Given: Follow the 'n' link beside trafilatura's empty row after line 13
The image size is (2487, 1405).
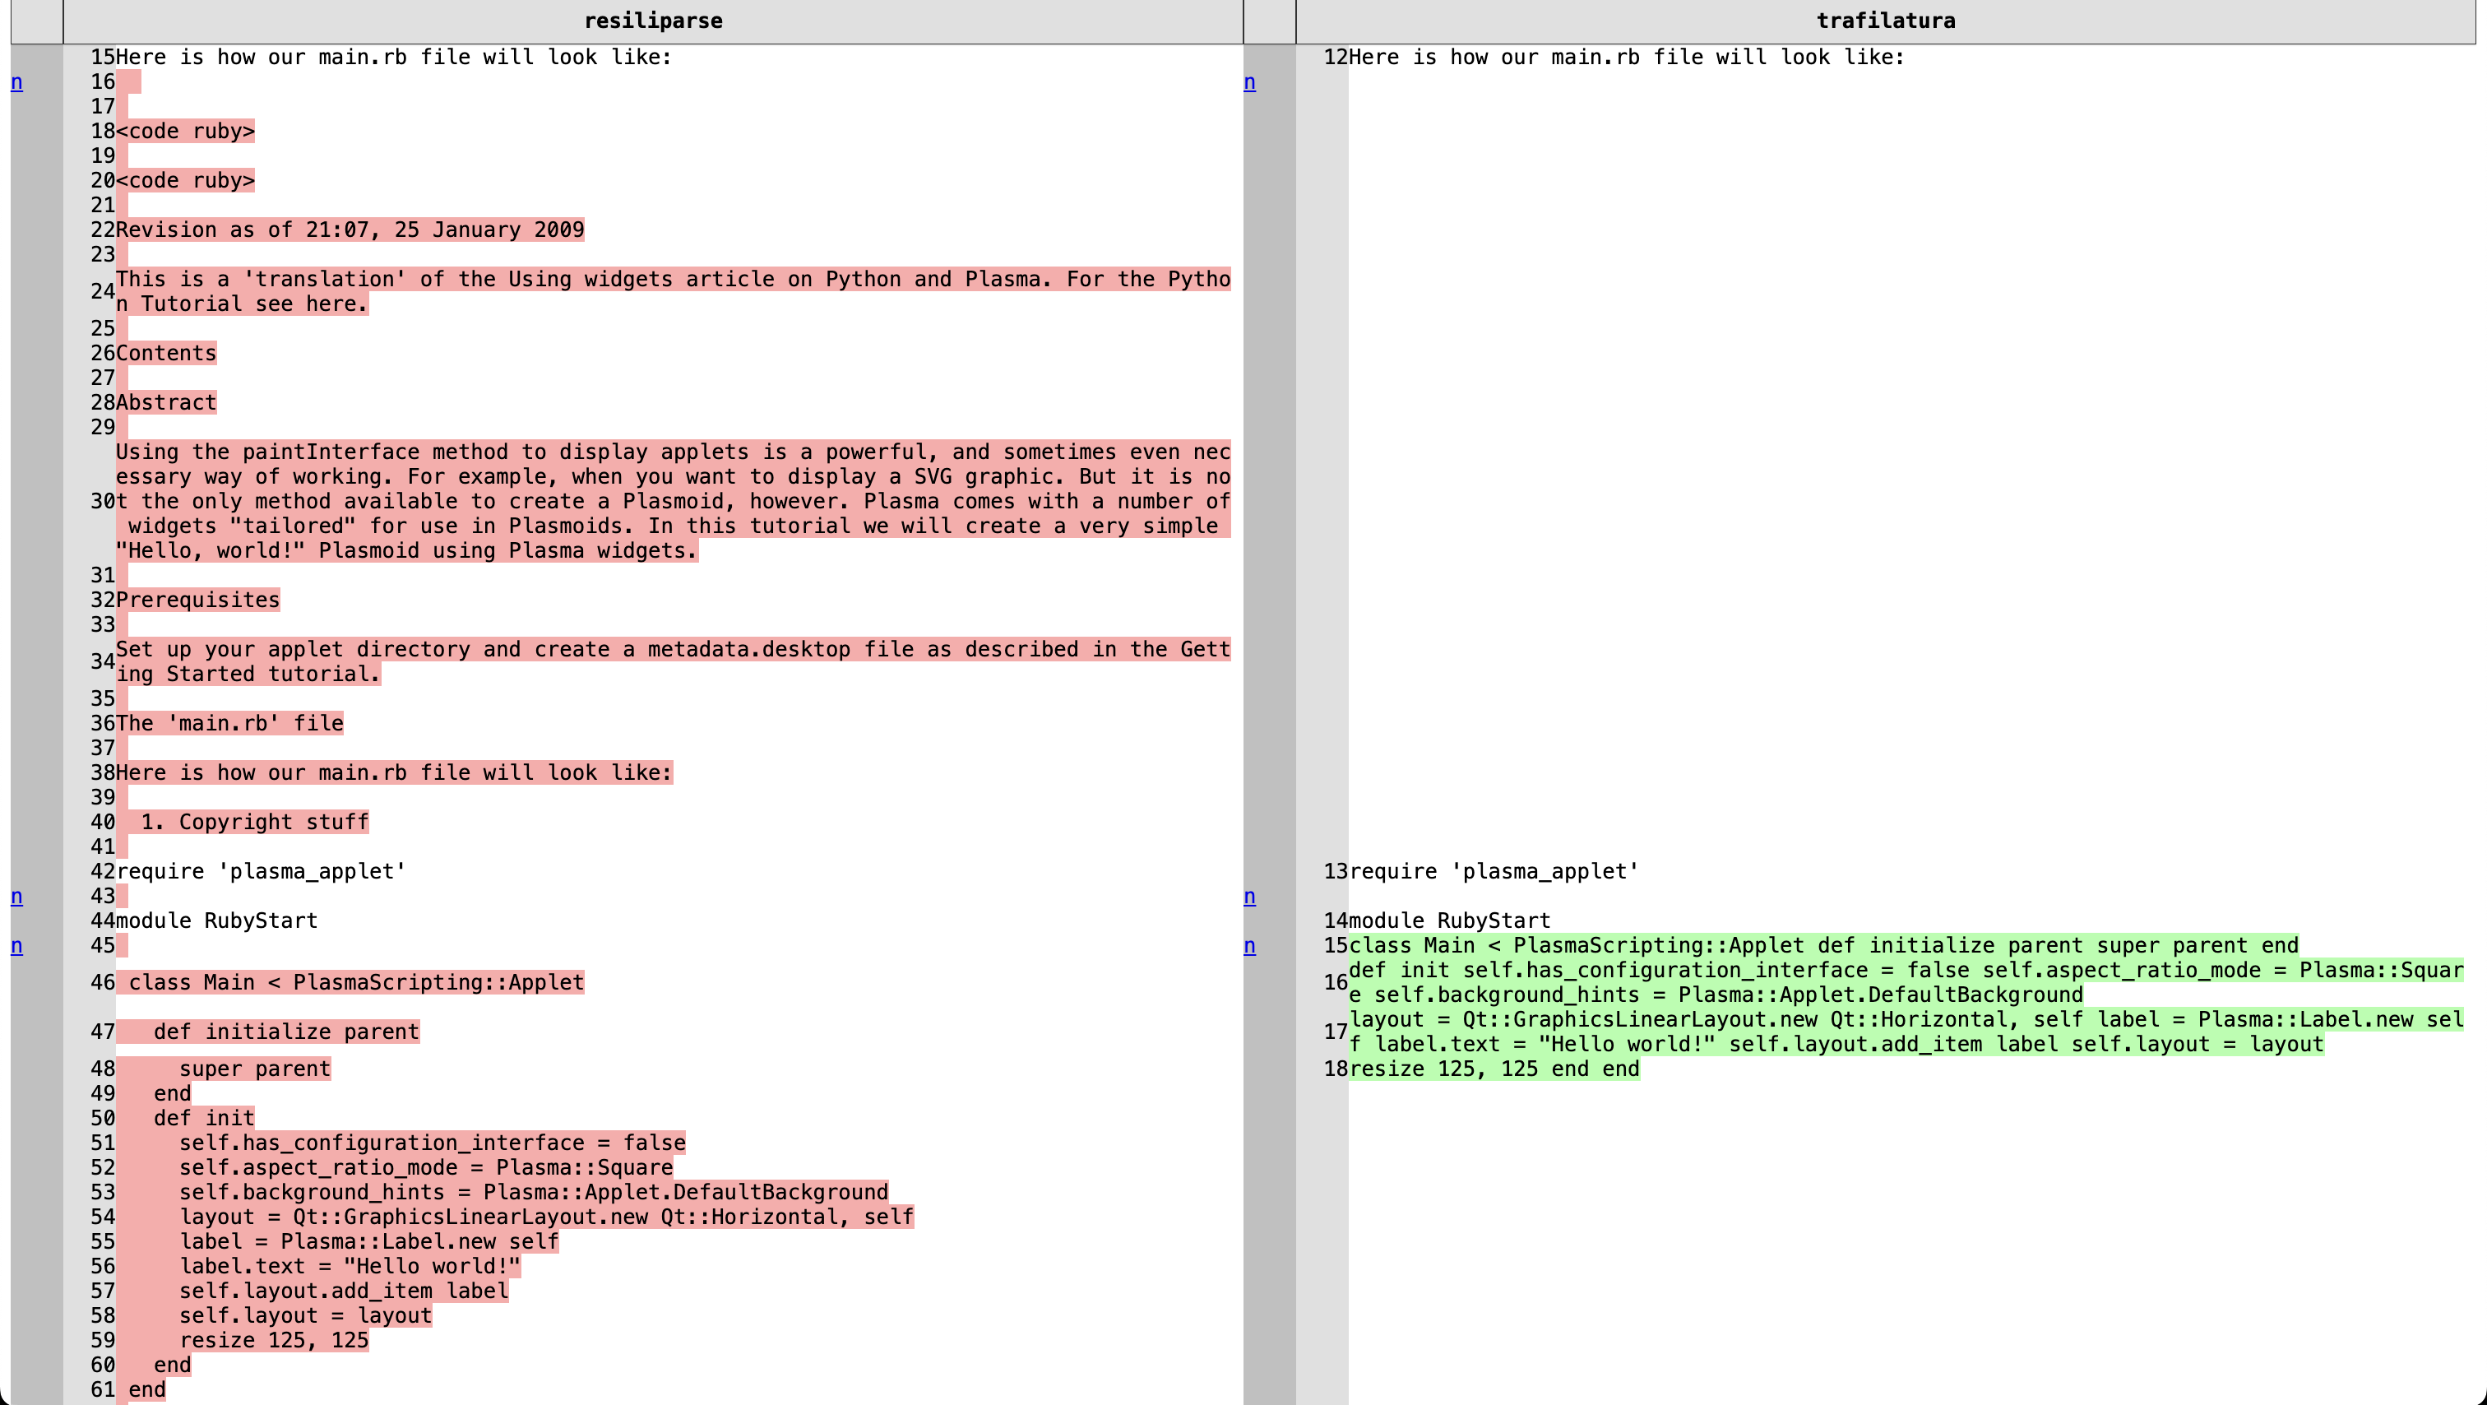Looking at the screenshot, I should pyautogui.click(x=1249, y=896).
